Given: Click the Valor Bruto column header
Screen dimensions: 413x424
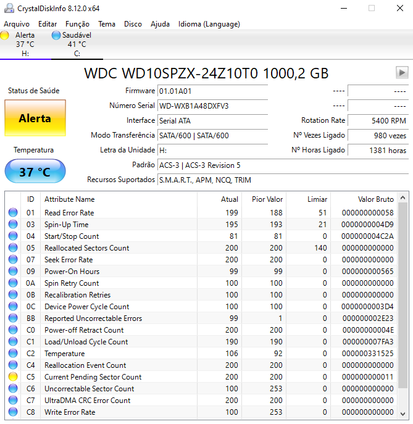Looking at the screenshot, I should [x=364, y=199].
